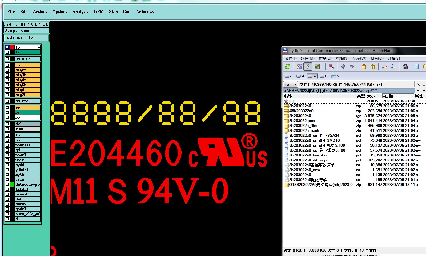426x256 pixels.
Task: Click the refresh icon in Total Commander
Action: point(287,66)
